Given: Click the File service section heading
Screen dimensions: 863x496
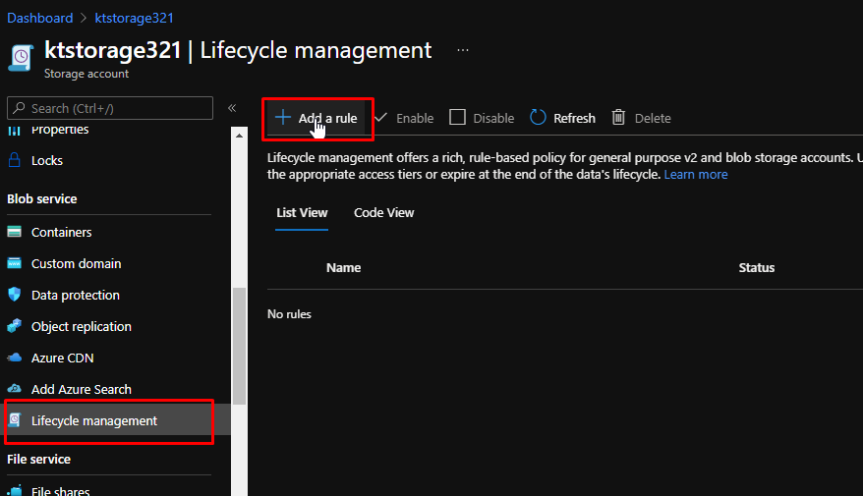Looking at the screenshot, I should 38,459.
